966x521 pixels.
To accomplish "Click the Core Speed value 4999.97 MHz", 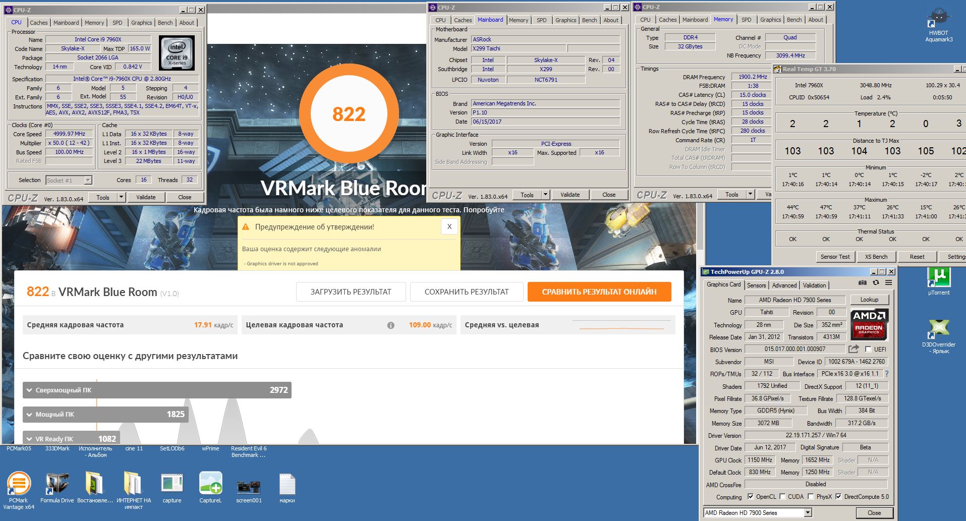I will 70,134.
